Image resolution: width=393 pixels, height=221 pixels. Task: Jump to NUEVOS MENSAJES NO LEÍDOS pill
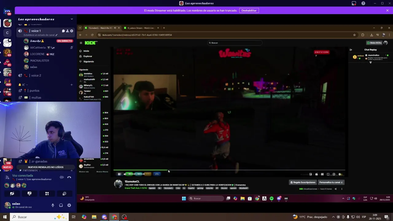(45, 167)
